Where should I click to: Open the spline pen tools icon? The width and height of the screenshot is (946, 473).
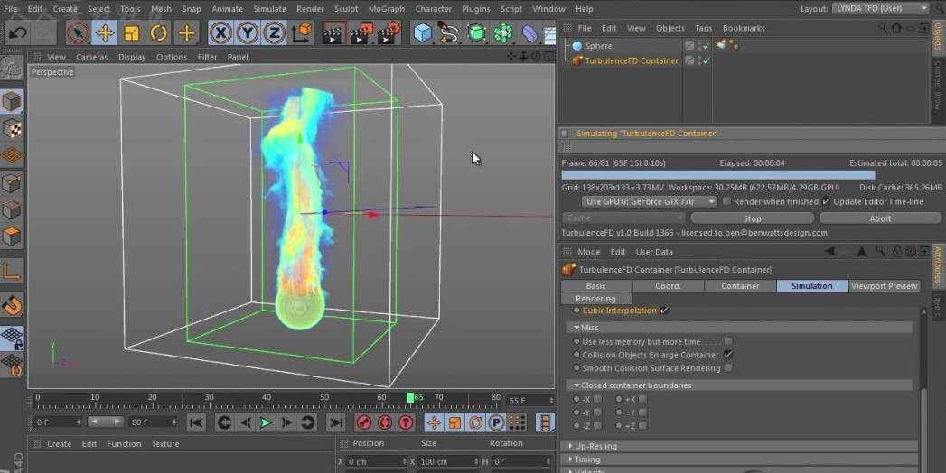point(449,32)
